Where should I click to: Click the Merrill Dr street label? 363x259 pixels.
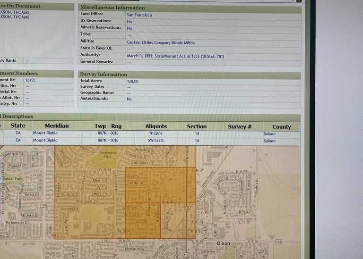(101, 180)
